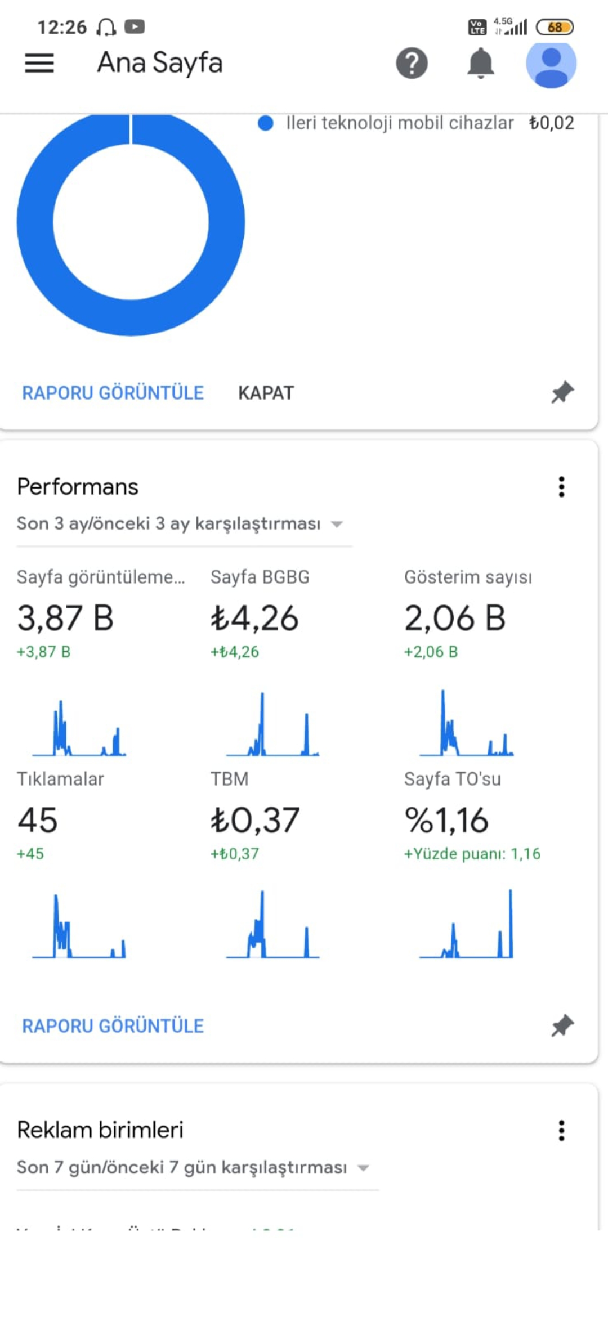608x1317 pixels.
Task: Tap the Gösterim sayısı sparkline chart
Action: coord(466,724)
